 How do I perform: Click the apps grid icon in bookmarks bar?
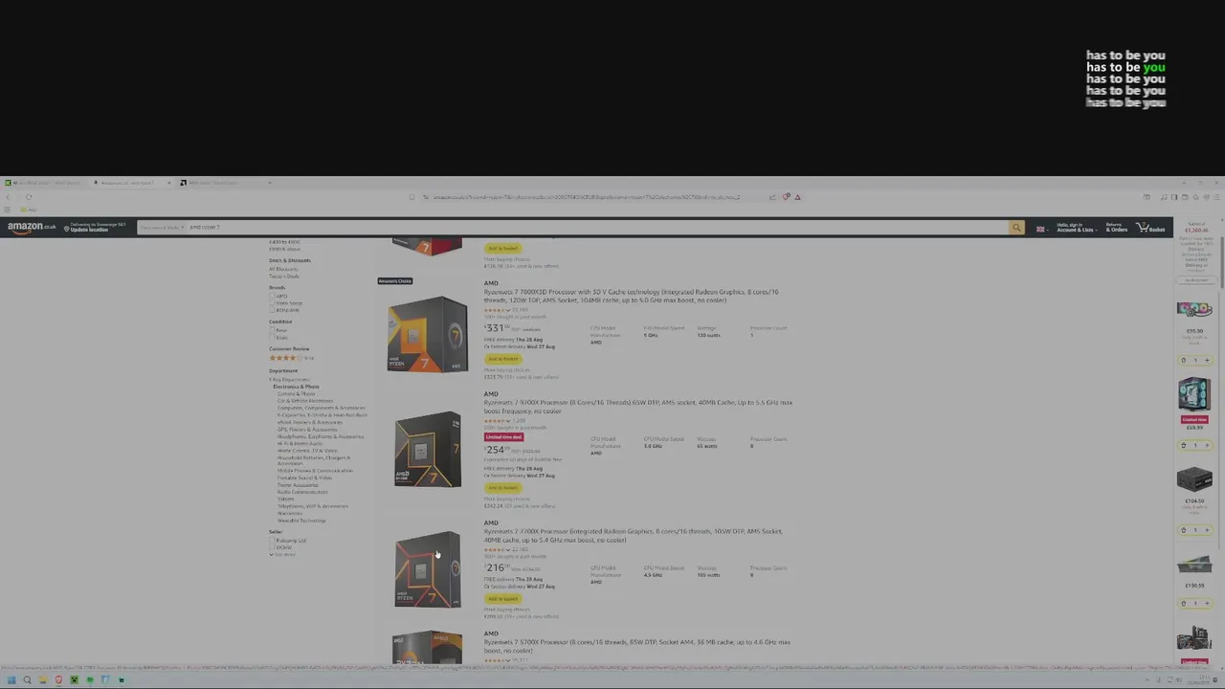pos(9,210)
